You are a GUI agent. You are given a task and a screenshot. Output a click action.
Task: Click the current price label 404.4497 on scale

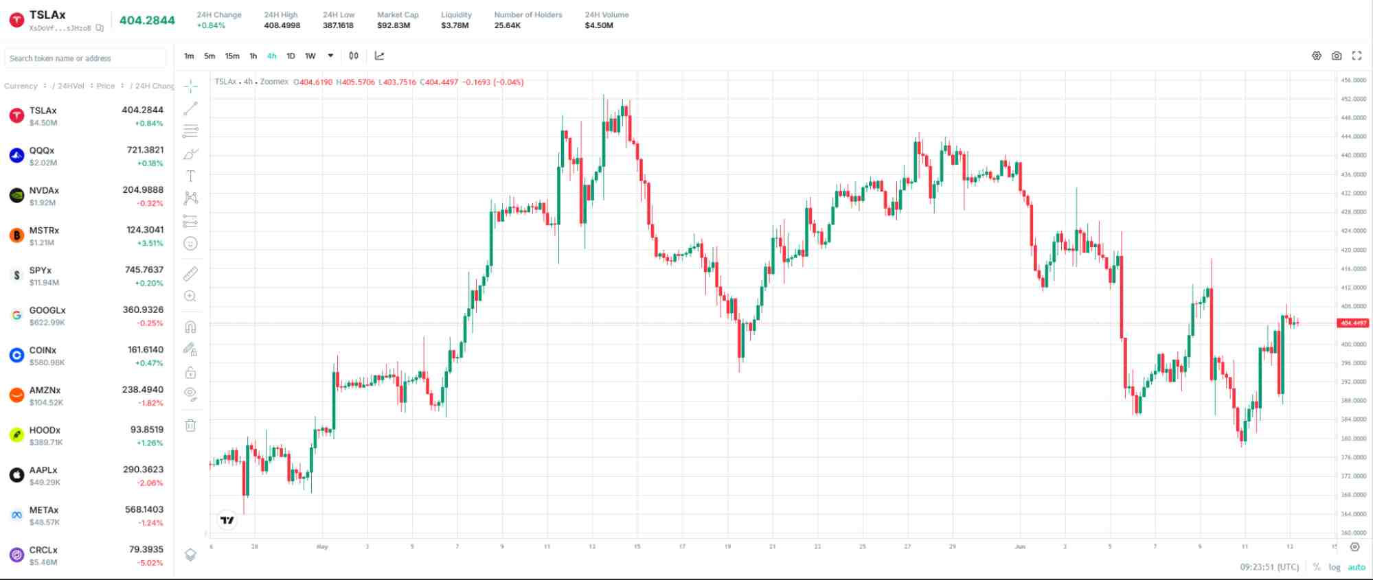1352,323
